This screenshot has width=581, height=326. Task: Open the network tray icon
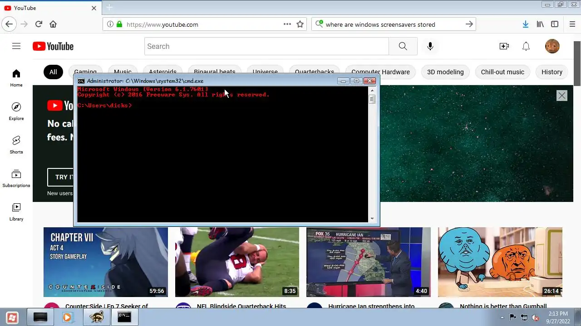524,317
